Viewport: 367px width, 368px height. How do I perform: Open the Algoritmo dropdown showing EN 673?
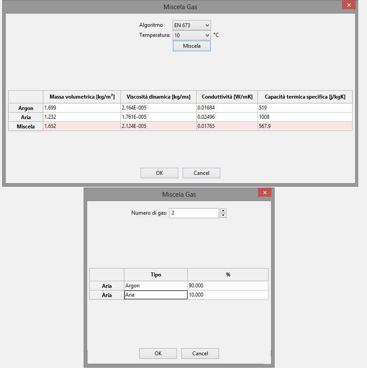pos(192,25)
